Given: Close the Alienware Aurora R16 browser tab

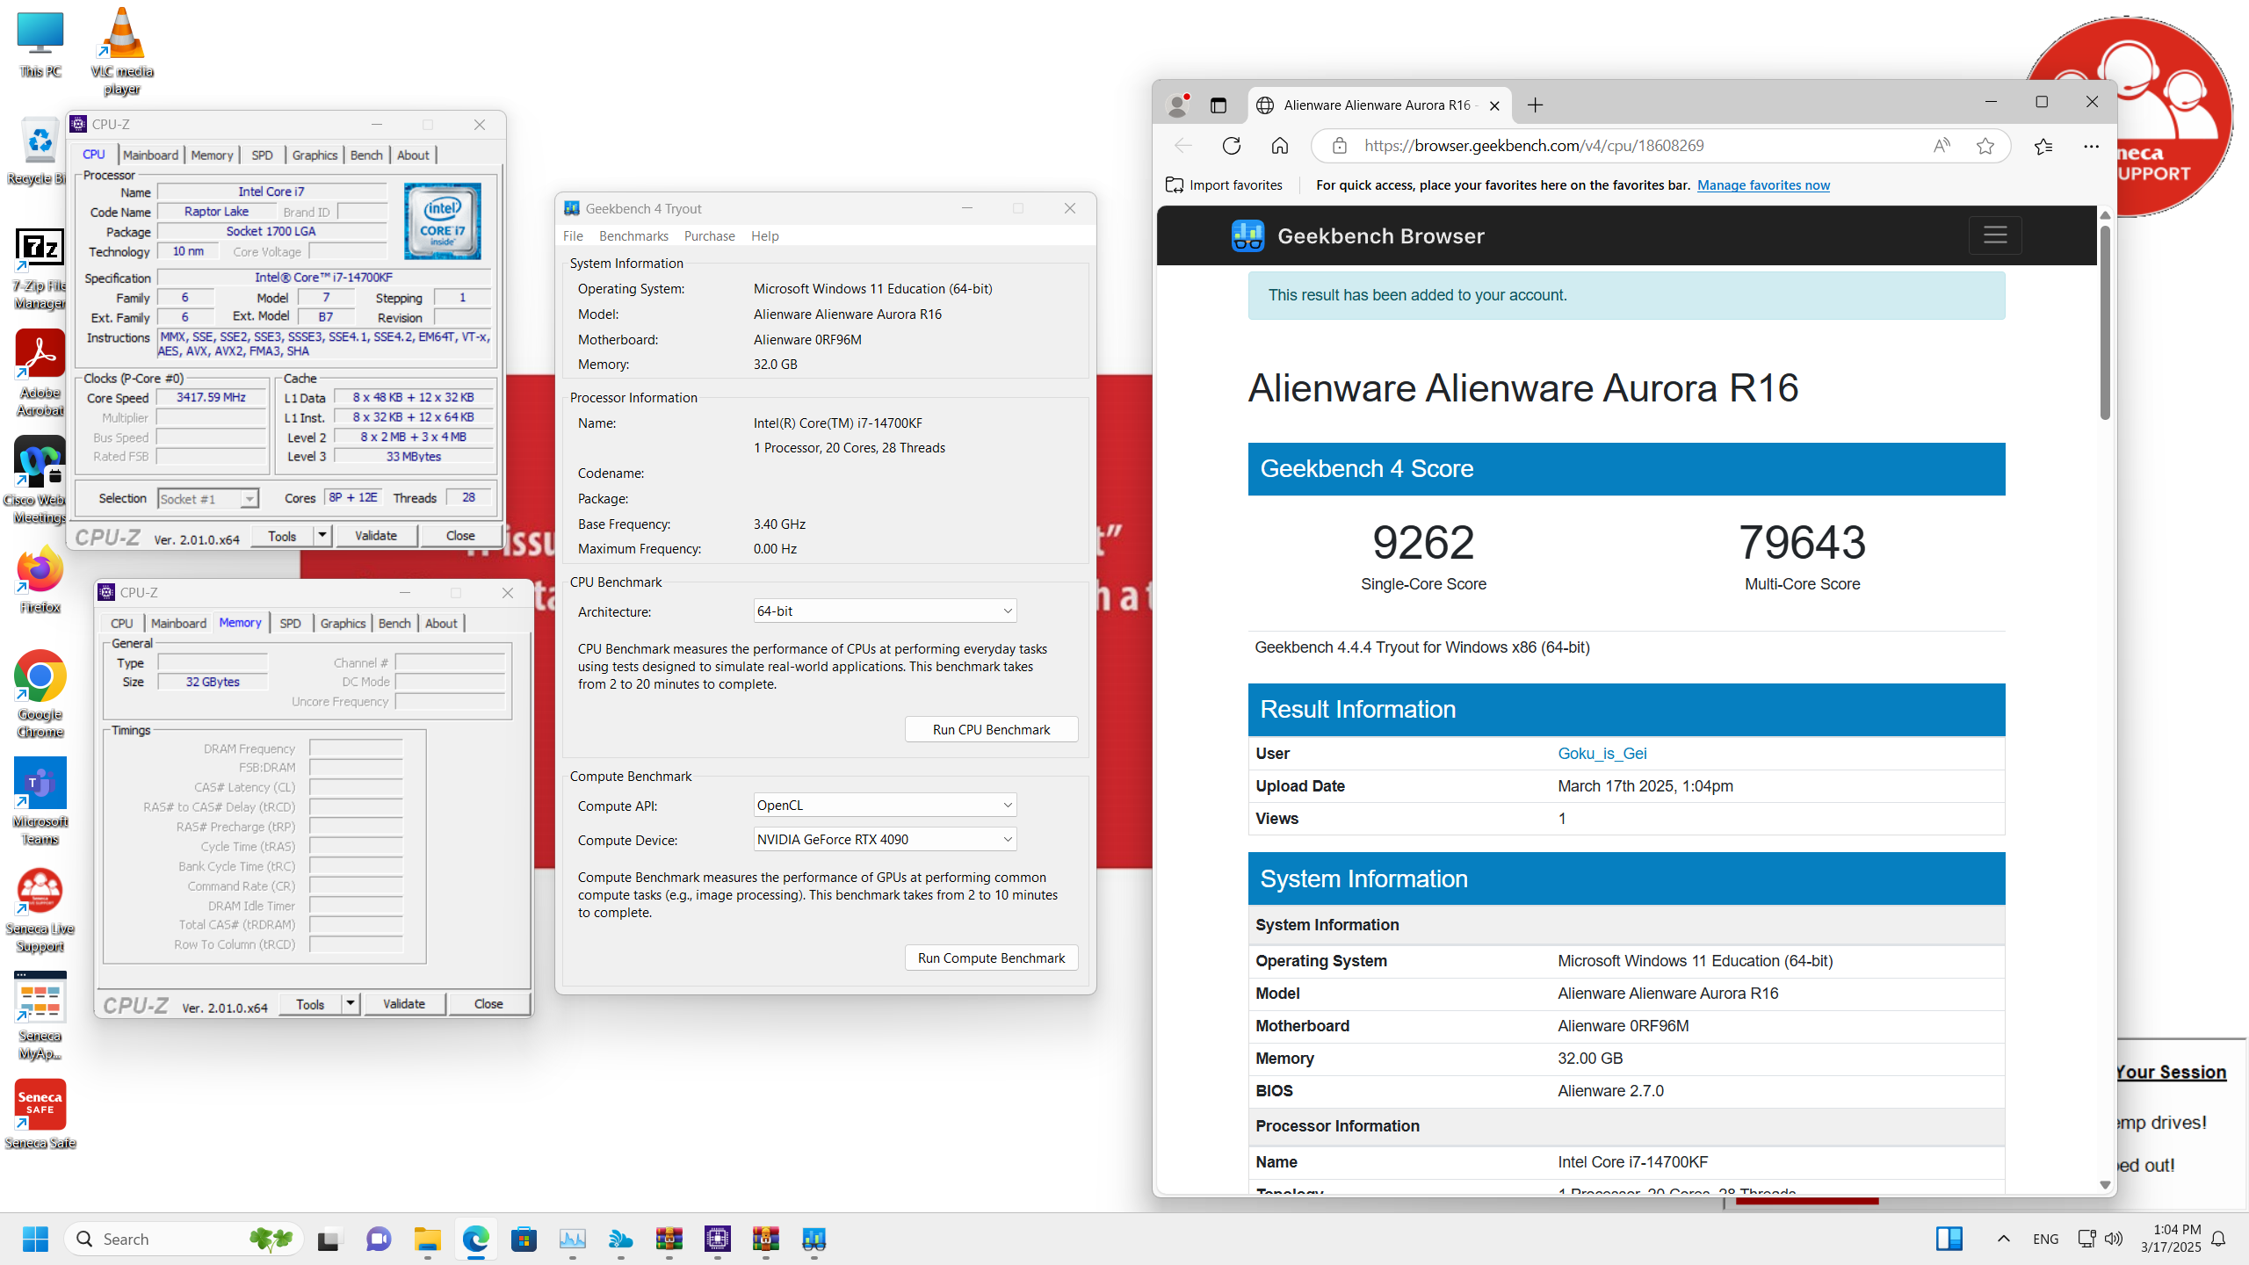Looking at the screenshot, I should point(1494,105).
